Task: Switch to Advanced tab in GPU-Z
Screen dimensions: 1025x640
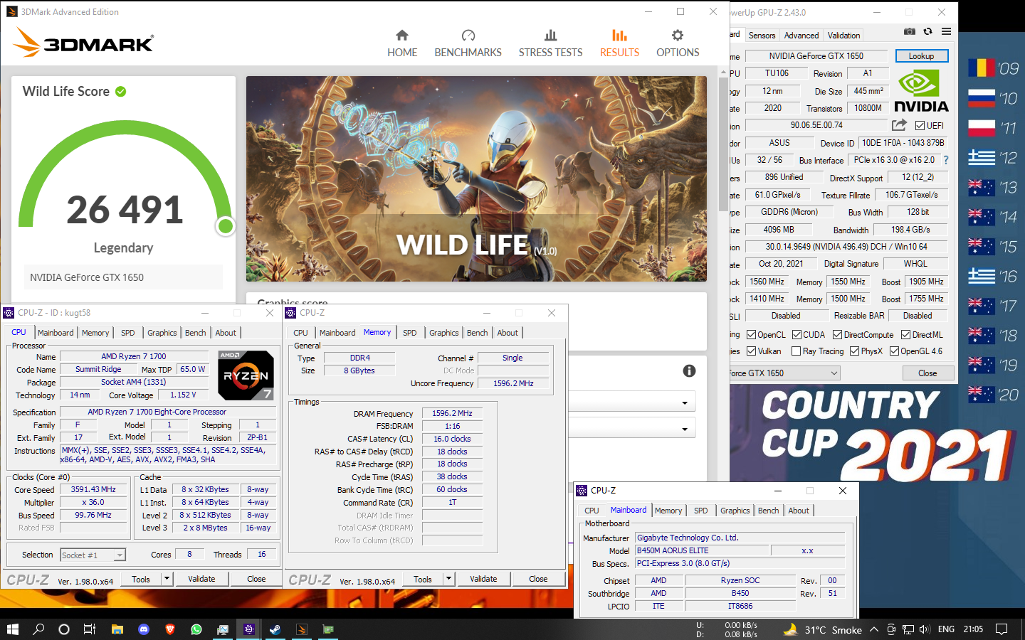Action: 801,36
